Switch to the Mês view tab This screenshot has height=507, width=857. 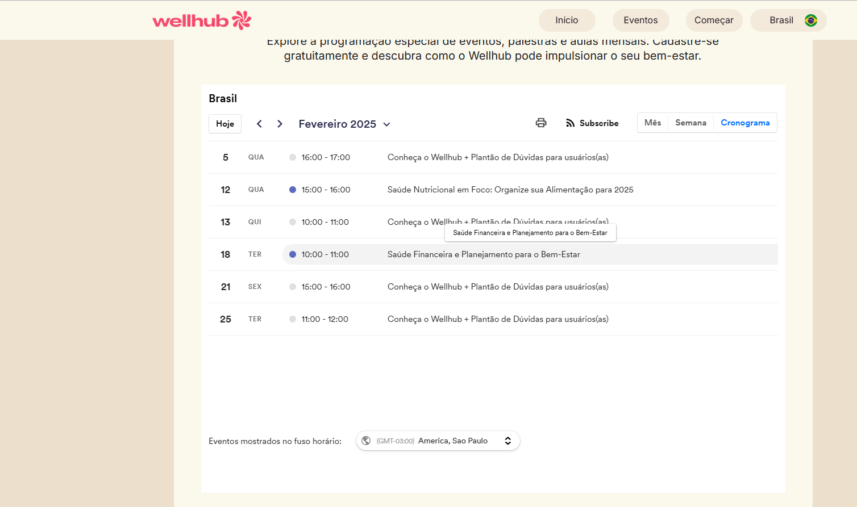652,123
